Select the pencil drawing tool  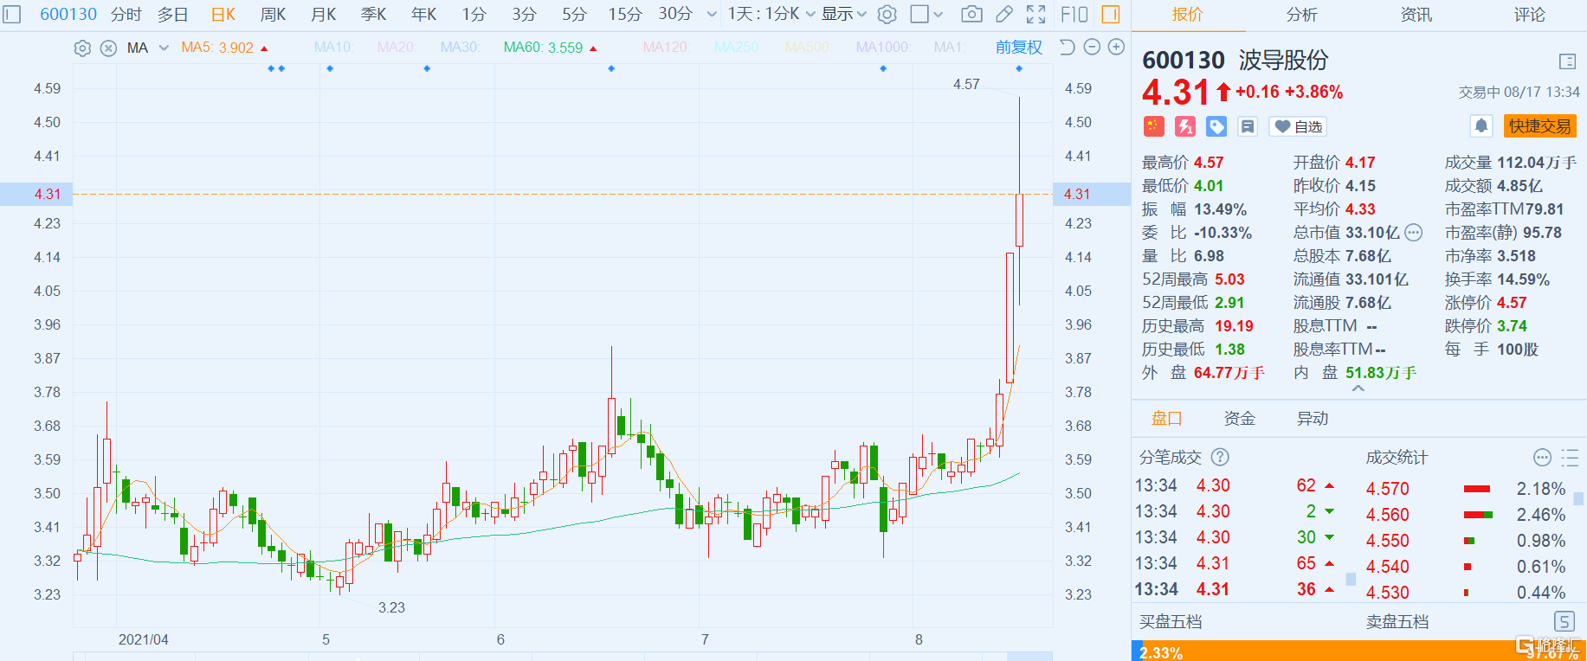[1004, 14]
